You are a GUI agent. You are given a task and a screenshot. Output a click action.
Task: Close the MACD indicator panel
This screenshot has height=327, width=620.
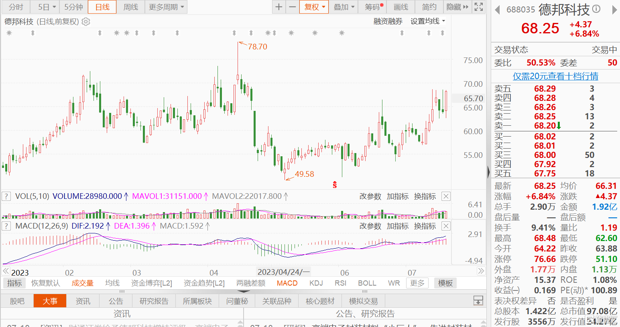tap(446, 226)
